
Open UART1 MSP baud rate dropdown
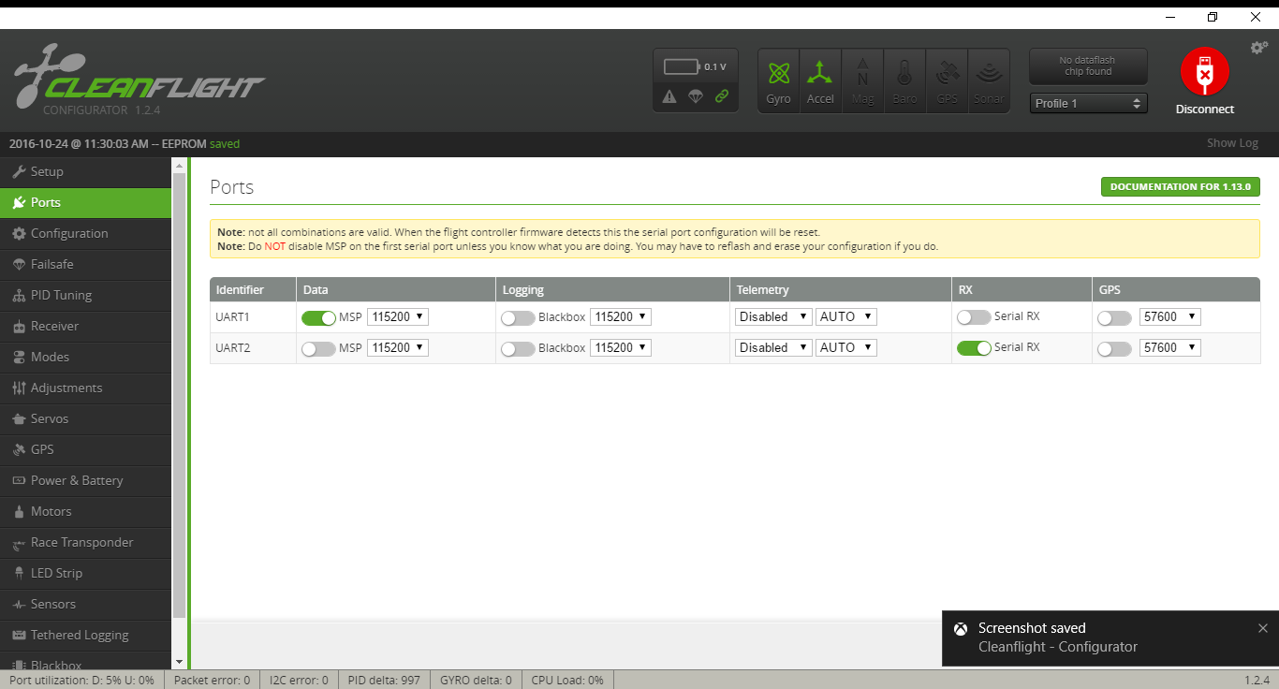coord(398,316)
